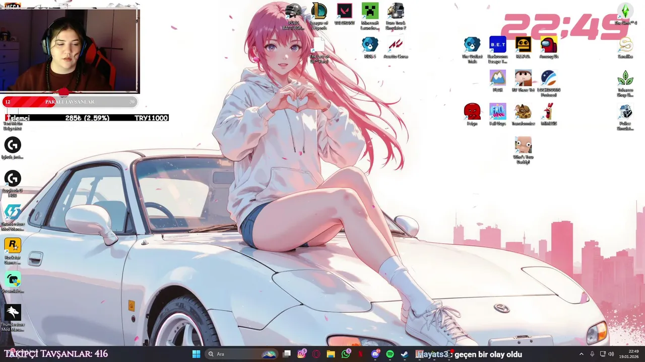Open the Streamlabs desktop shortcut
This screenshot has height=362, width=645.
[13, 282]
